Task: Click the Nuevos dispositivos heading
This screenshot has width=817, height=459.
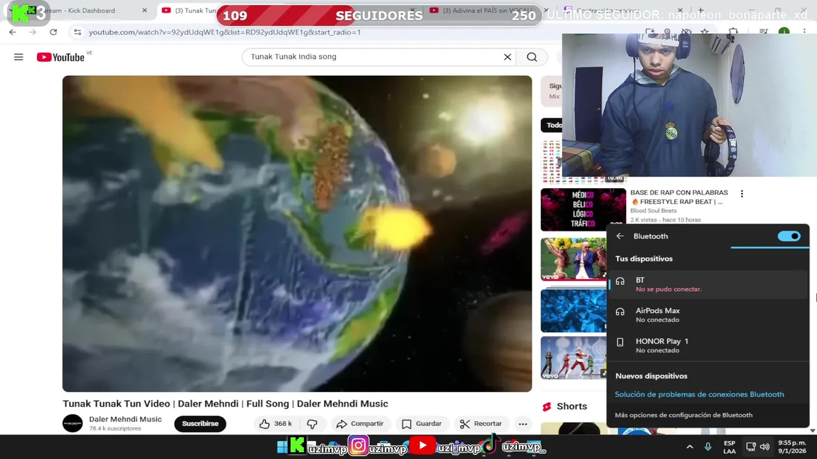Action: 651,376
